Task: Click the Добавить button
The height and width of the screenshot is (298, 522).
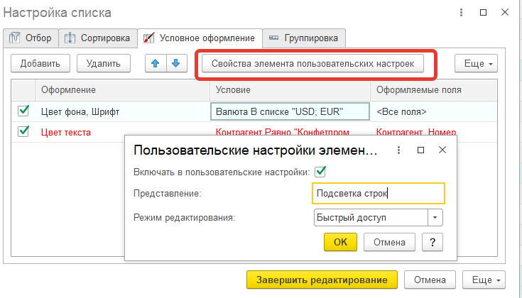Action: click(40, 63)
